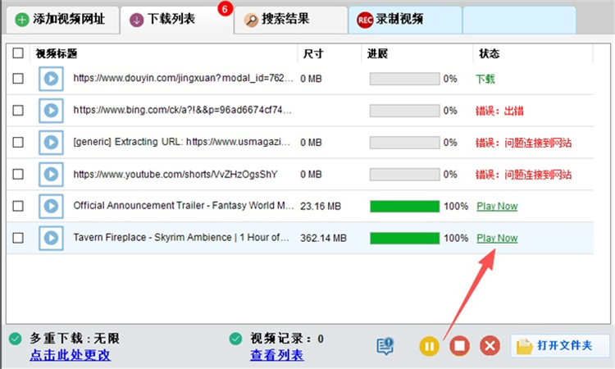This screenshot has height=369, width=615.
Task: Click the 打开文件夹 button
Action: [560, 345]
